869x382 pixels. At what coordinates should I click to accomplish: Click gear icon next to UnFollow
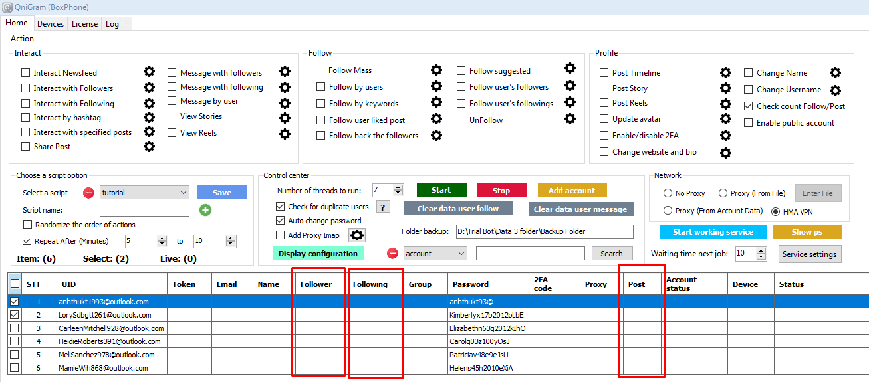tap(570, 119)
